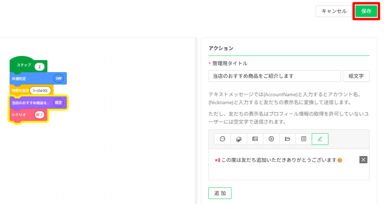The width and height of the screenshot is (384, 204).
Task: Select the list template icon
Action: coord(304,139)
